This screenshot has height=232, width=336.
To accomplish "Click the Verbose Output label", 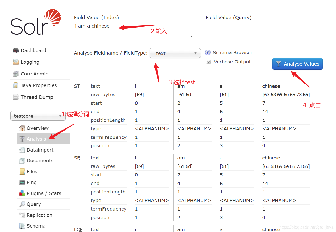I will [232, 62].
